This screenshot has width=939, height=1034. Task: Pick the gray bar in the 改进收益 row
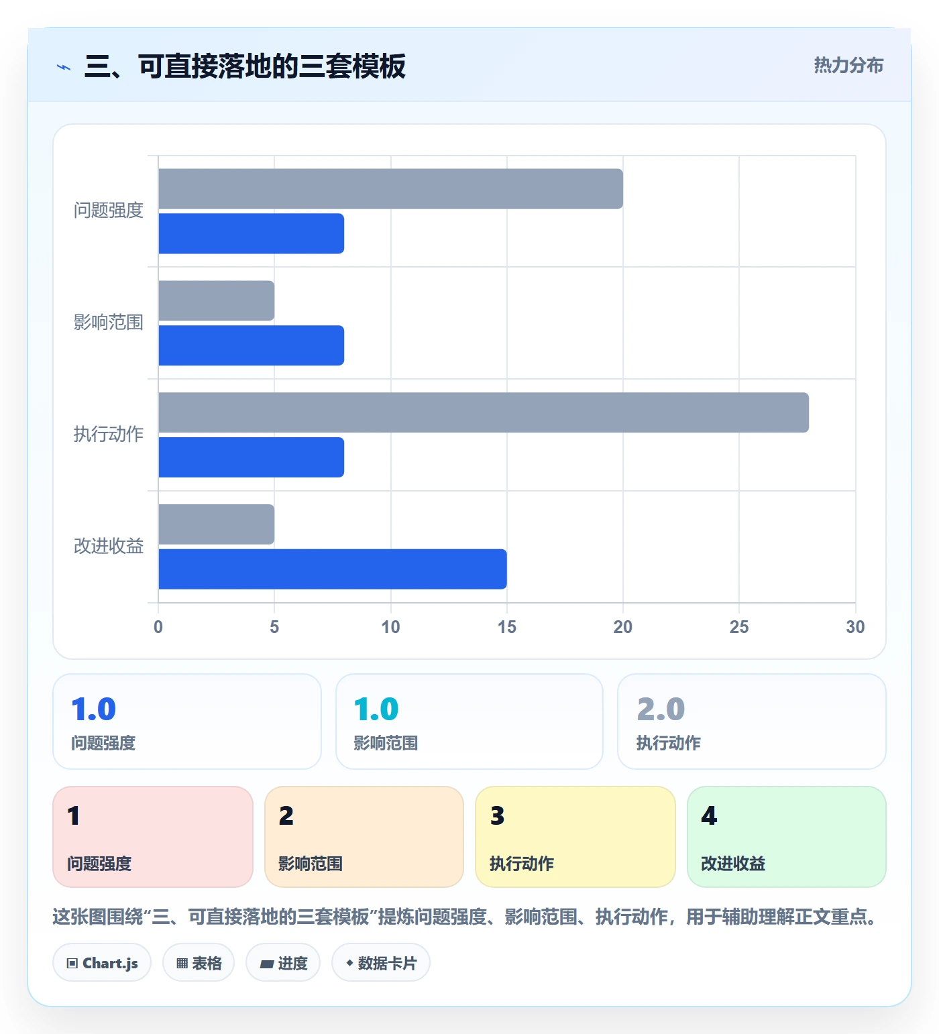click(x=217, y=525)
